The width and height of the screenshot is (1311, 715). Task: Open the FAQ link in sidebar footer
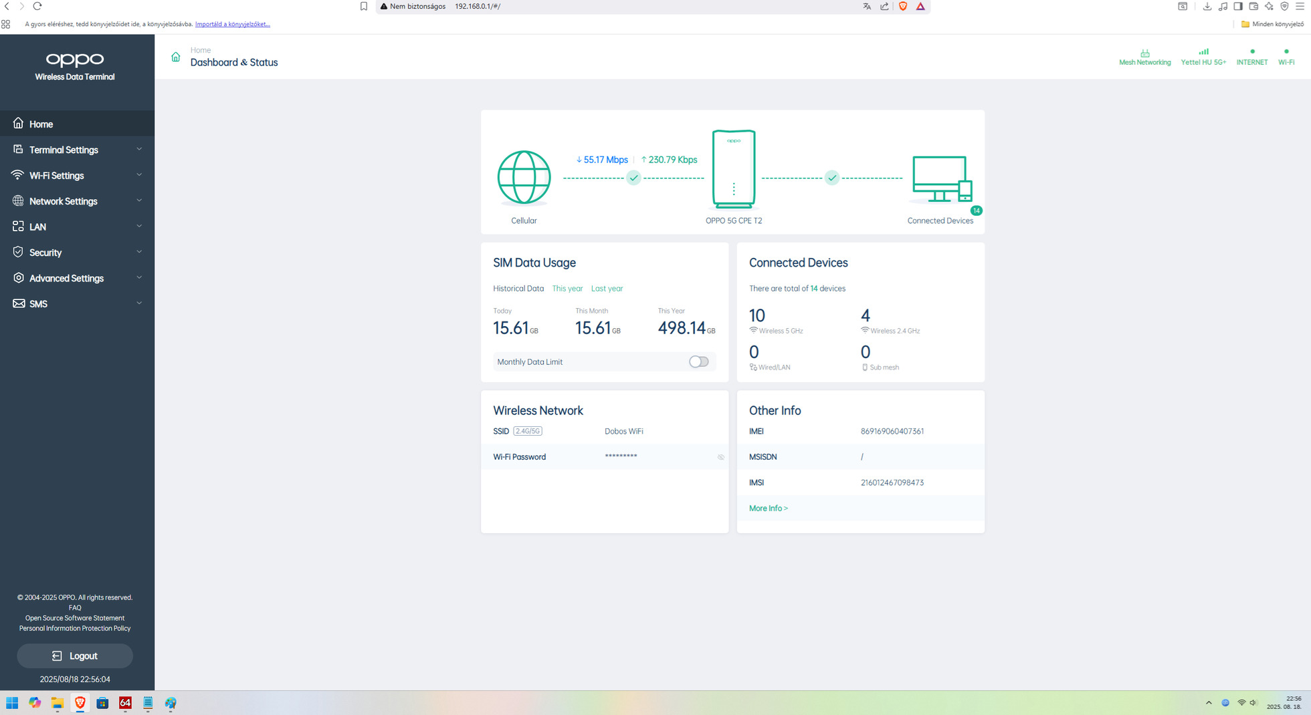pyautogui.click(x=75, y=608)
